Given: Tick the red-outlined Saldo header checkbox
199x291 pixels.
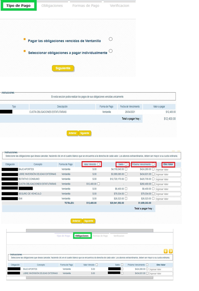Looking at the screenshot, I should [126, 164].
